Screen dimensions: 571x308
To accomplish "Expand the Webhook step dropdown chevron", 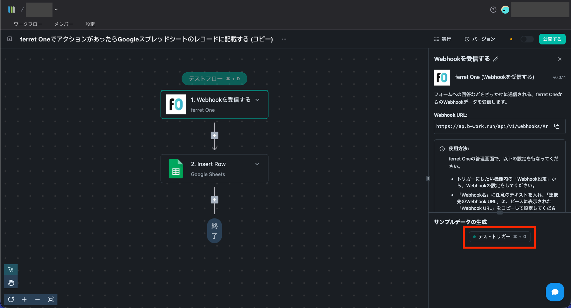I will (257, 100).
